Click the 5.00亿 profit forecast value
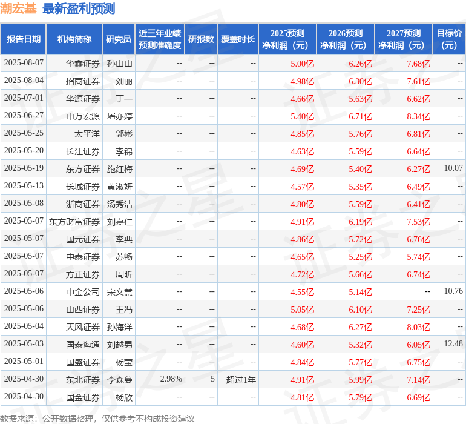This screenshot has height=424, width=466. tap(302, 64)
